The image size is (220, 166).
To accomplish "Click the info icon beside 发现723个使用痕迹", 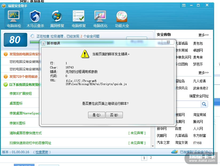I will [x=6, y=76].
